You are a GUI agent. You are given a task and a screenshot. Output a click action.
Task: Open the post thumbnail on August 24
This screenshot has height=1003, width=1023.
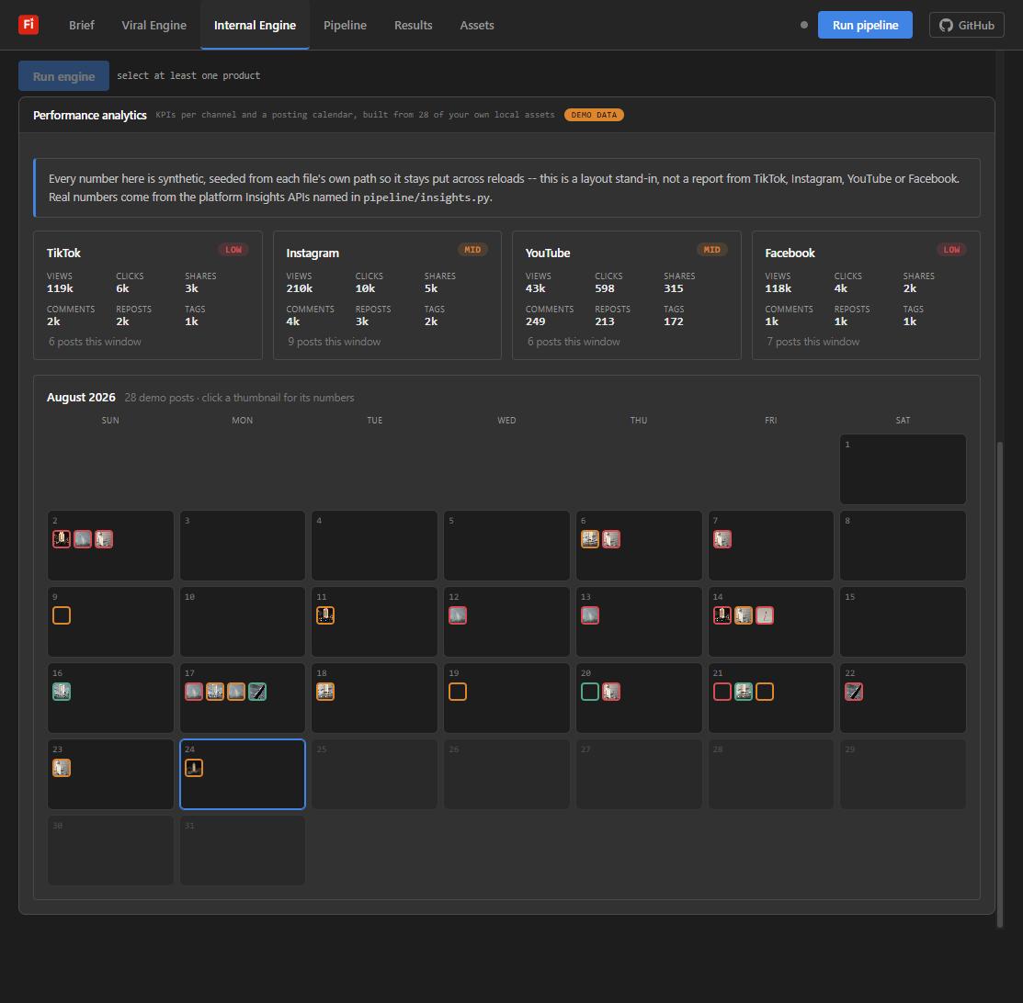[194, 768]
